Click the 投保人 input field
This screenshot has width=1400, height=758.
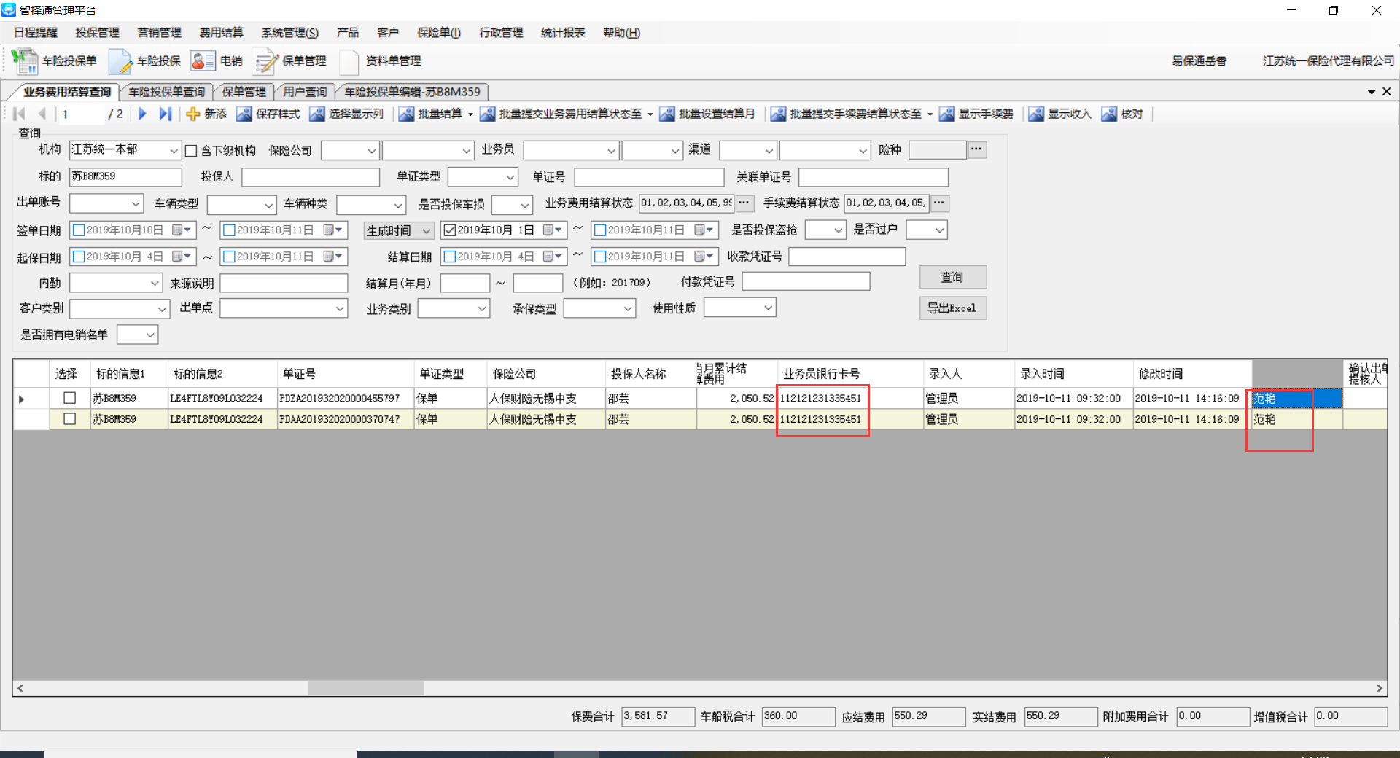point(311,177)
